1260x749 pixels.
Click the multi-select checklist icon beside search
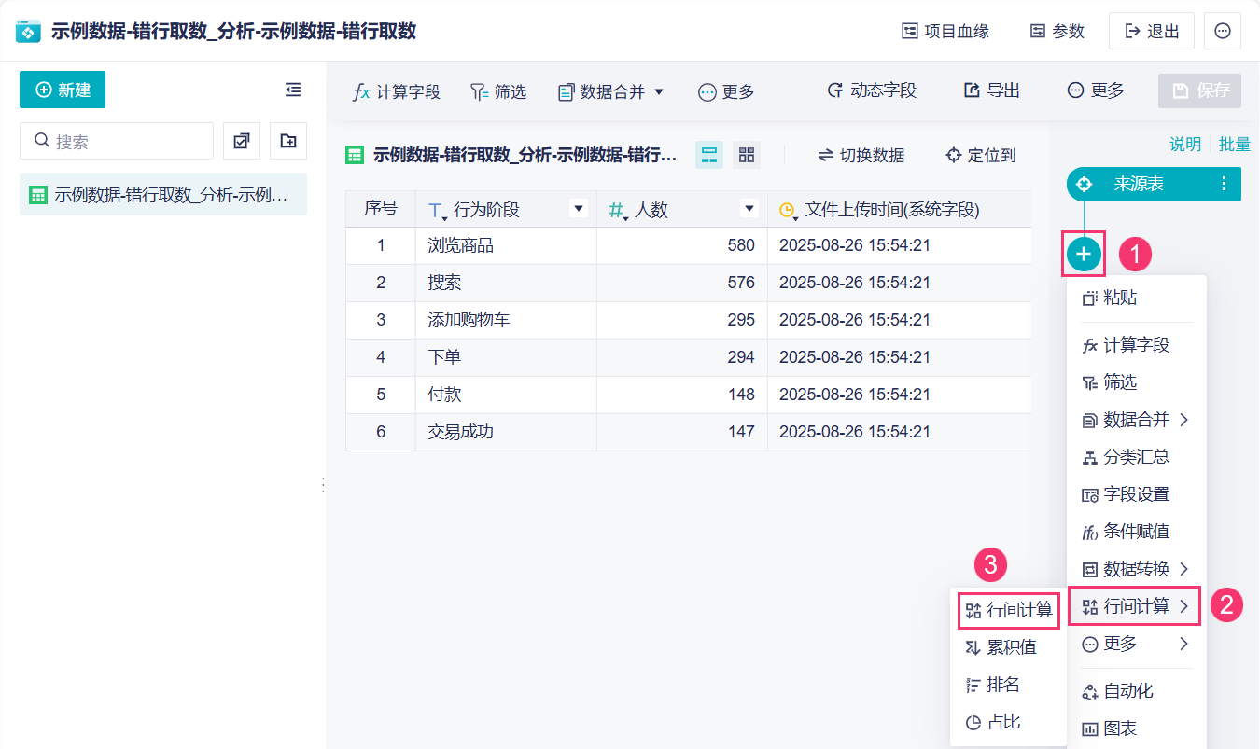click(x=242, y=141)
